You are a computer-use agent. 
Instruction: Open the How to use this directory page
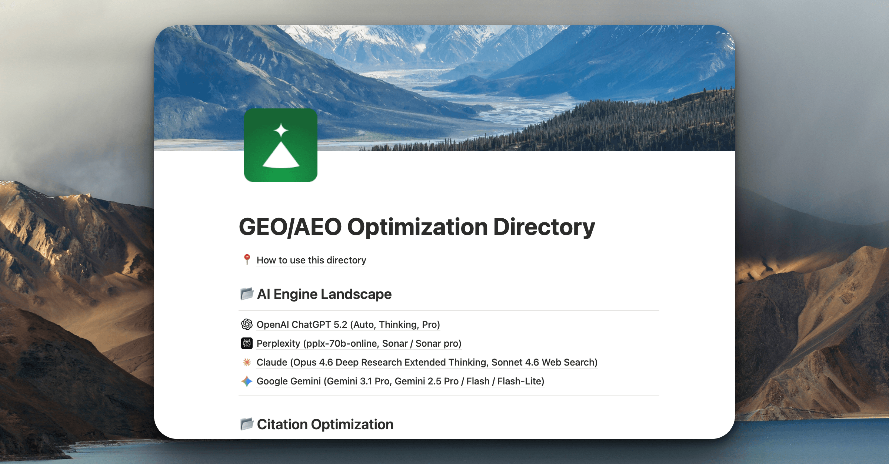click(311, 260)
